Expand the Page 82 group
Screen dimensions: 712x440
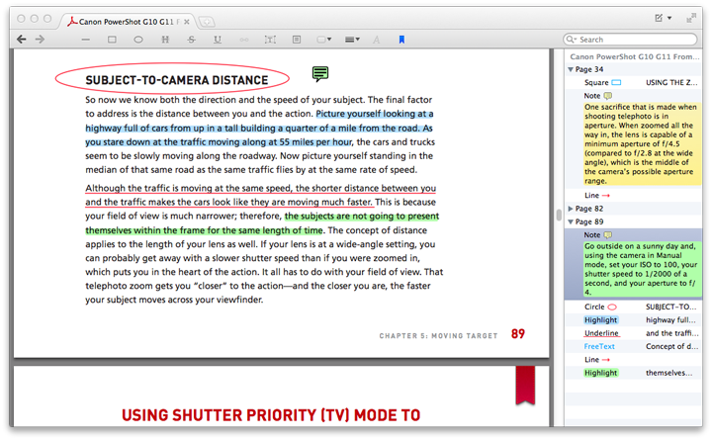[571, 209]
